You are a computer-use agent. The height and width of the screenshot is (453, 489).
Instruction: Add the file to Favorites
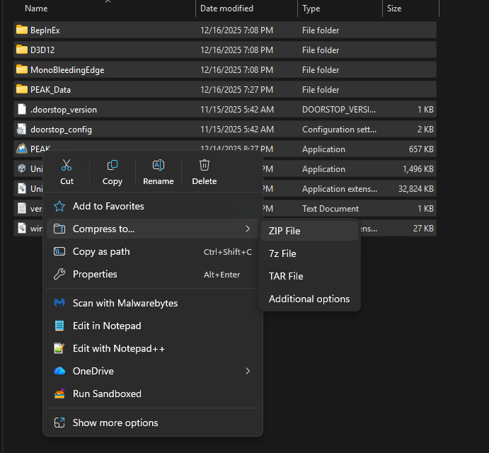pyautogui.click(x=108, y=206)
